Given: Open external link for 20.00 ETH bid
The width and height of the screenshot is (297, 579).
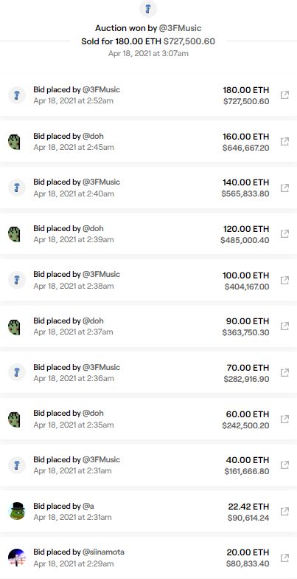Looking at the screenshot, I should tap(284, 558).
